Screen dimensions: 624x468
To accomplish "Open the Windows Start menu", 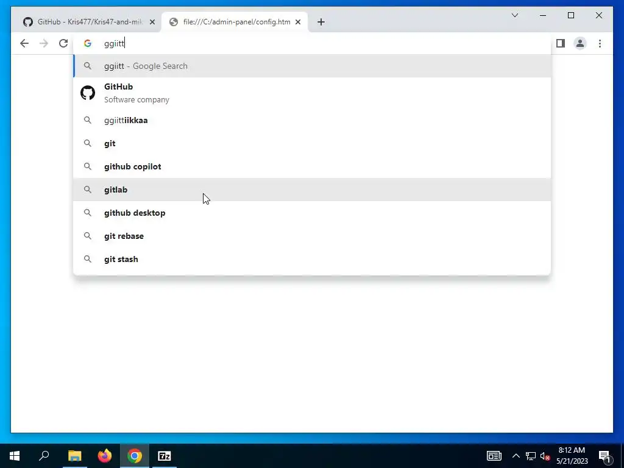I will pos(15,456).
